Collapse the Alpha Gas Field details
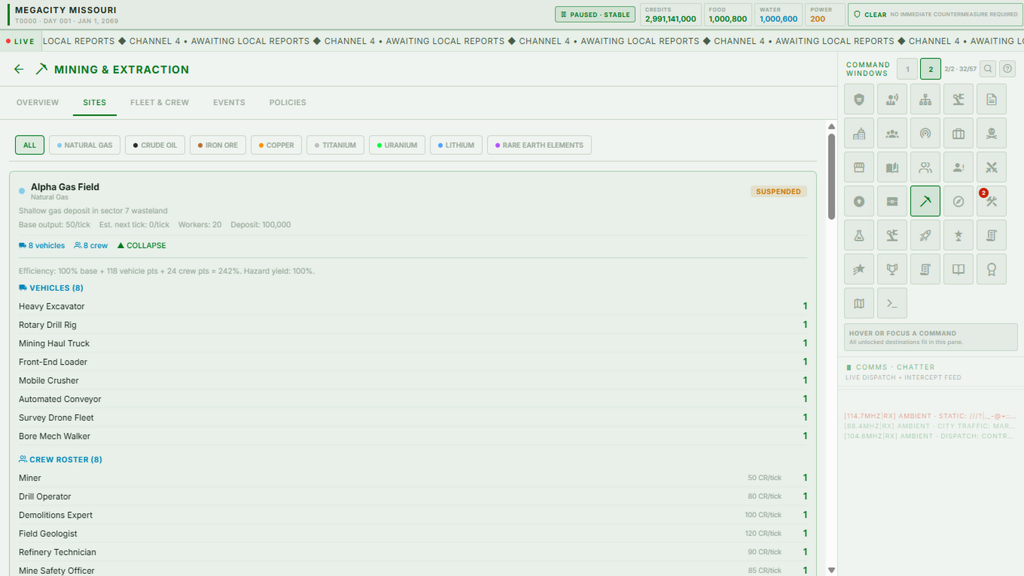The image size is (1024, 576). tap(141, 245)
